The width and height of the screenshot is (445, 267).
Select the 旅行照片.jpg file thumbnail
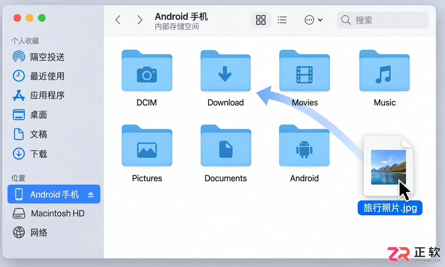point(388,166)
